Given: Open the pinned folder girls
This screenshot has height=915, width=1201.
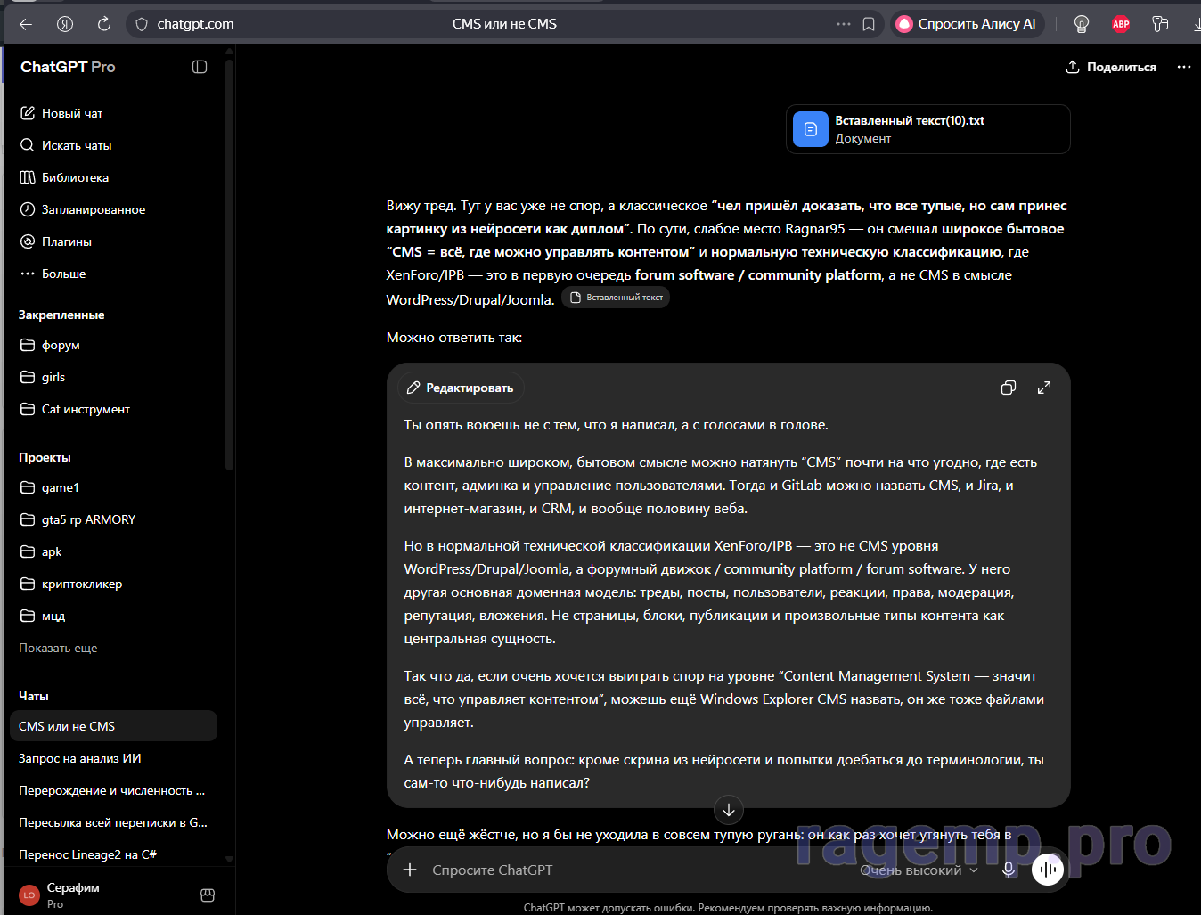Looking at the screenshot, I should pos(113,377).
